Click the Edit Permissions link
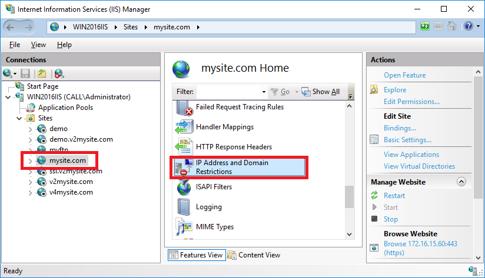485x278 pixels. [x=411, y=102]
